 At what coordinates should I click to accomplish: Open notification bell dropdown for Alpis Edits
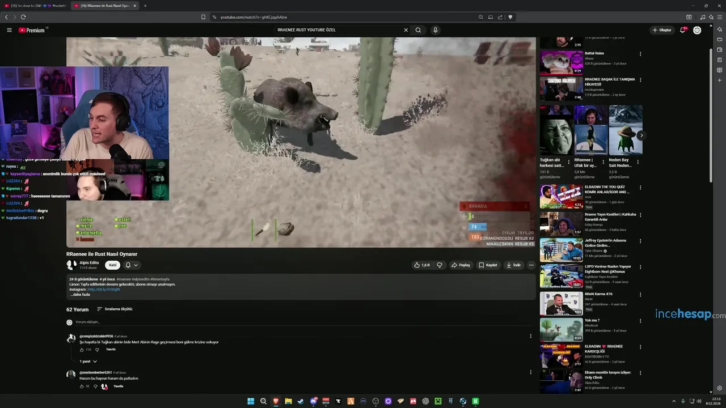(x=132, y=265)
